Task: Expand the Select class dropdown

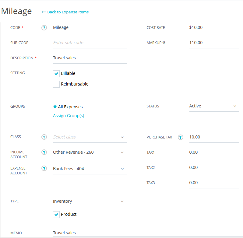Action: tap(90, 137)
